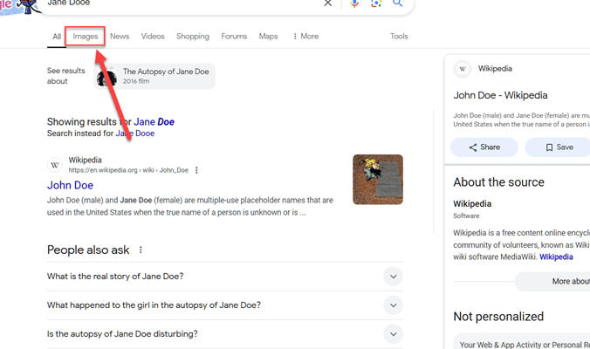Switch to the Maps tab
The image size is (590, 349).
[268, 37]
